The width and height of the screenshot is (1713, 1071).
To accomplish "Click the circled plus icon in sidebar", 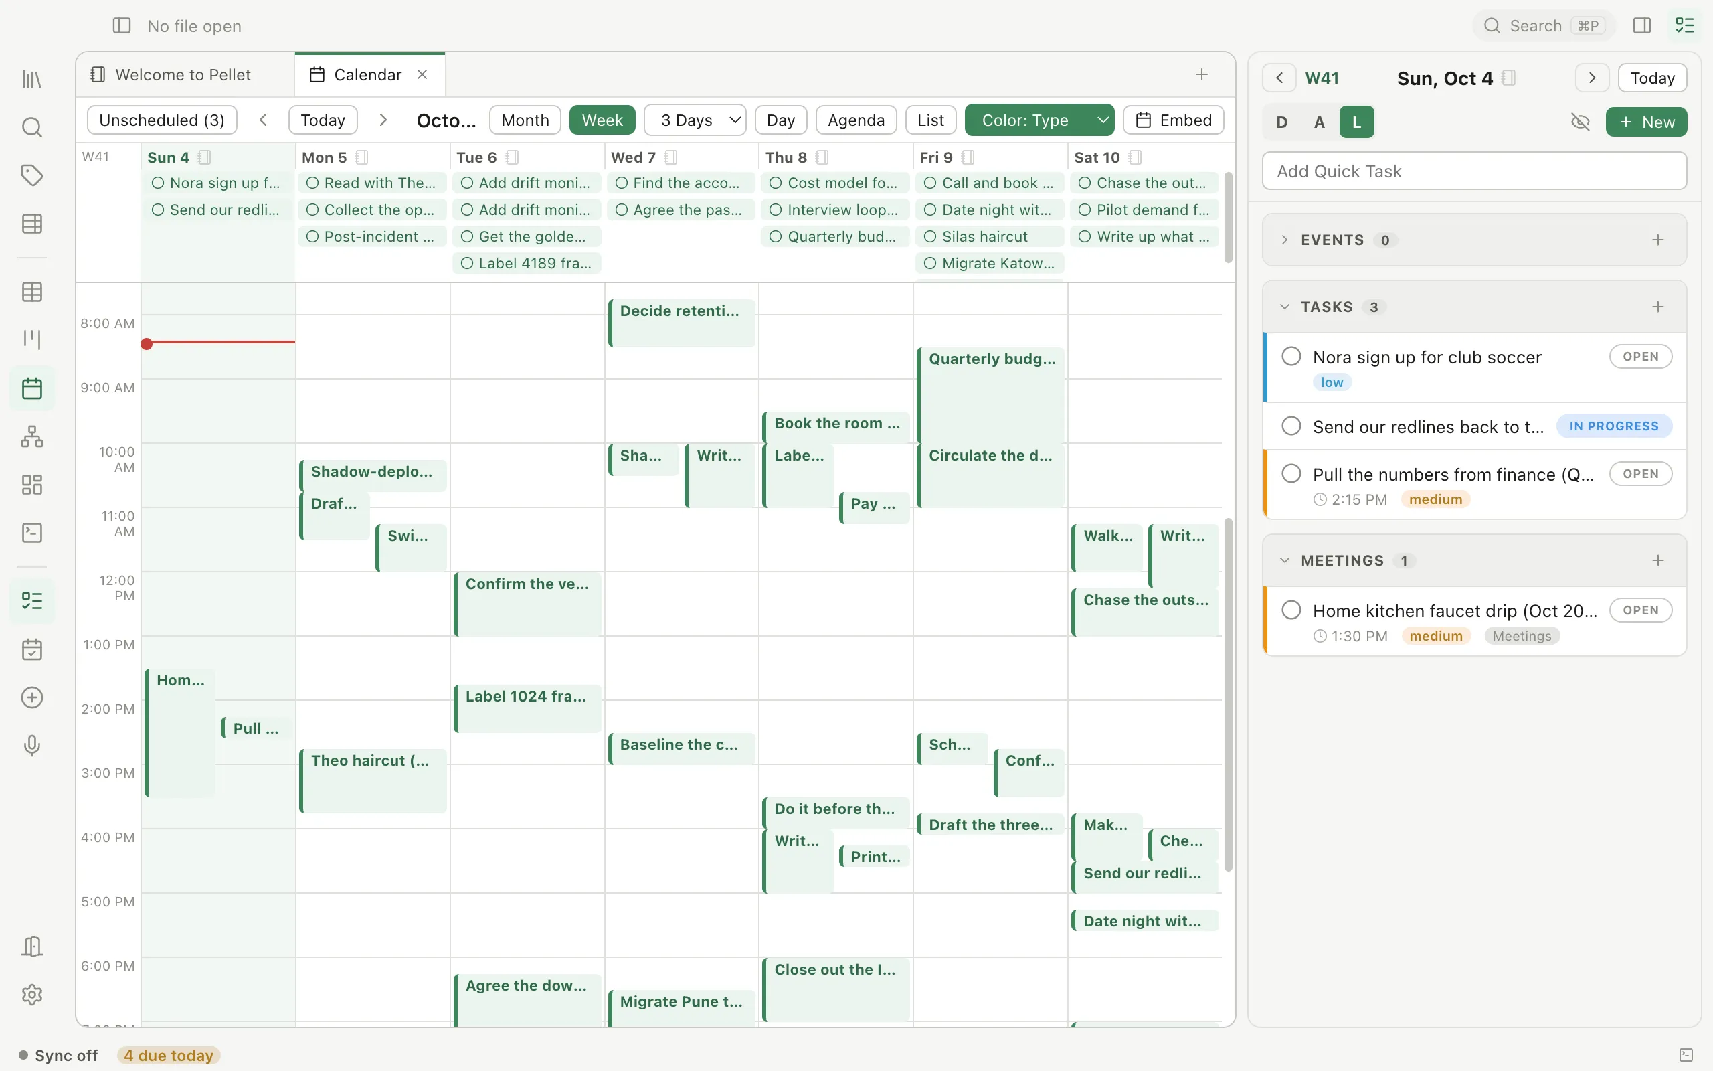I will coord(32,697).
